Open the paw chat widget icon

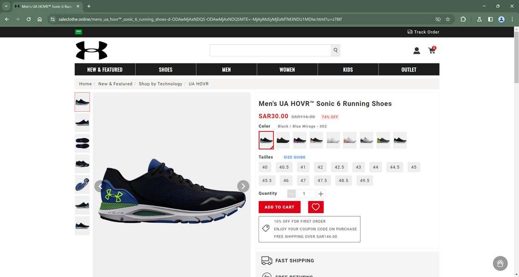[x=500, y=264]
